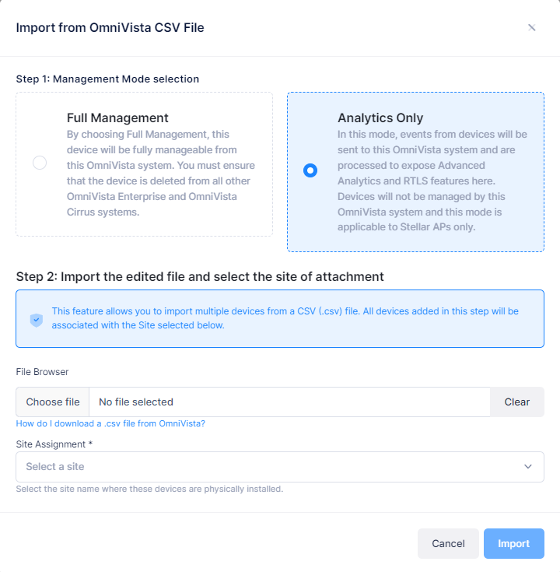Click the Analytics Only card heading
This screenshot has height=572, width=560.
tap(380, 118)
